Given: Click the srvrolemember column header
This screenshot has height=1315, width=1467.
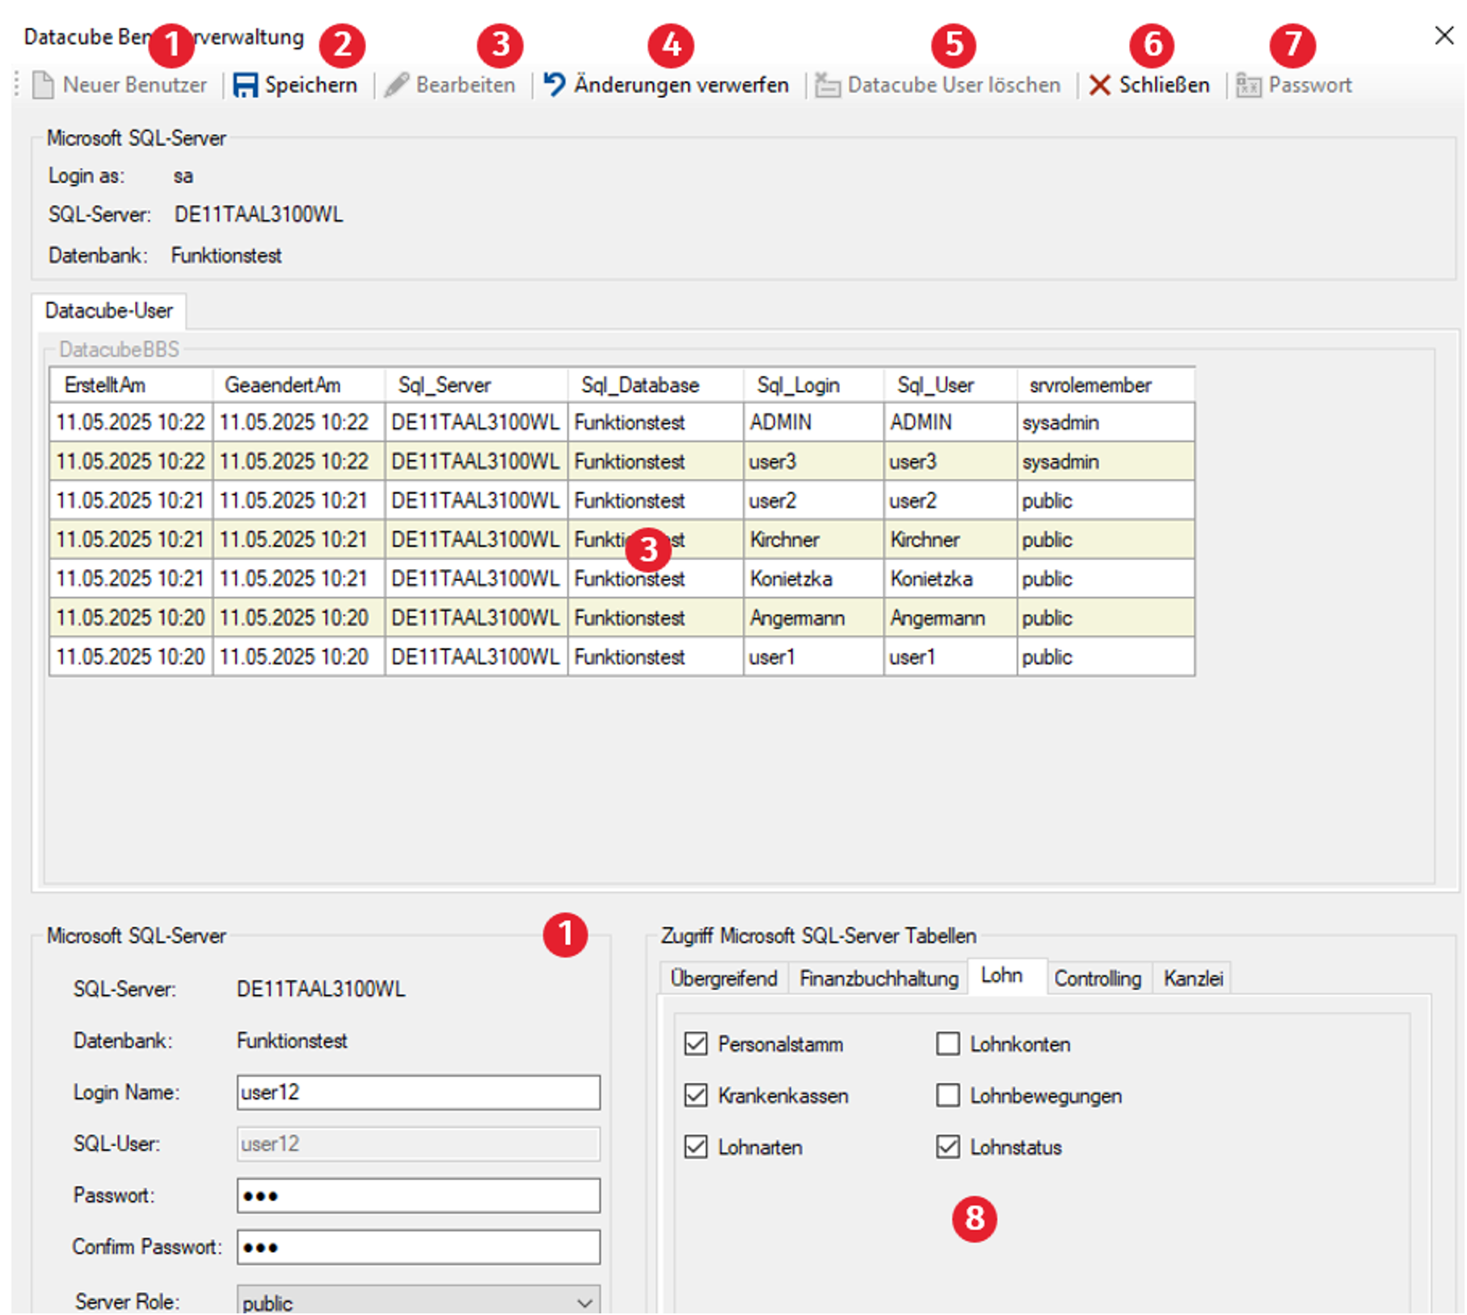Looking at the screenshot, I should tap(1105, 385).
